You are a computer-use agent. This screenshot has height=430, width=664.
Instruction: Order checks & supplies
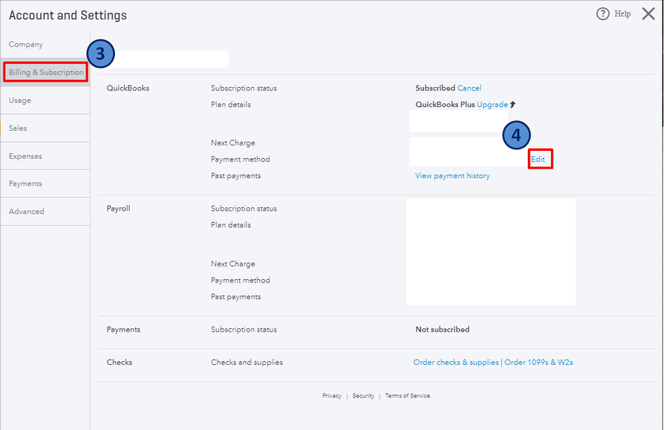[456, 363]
